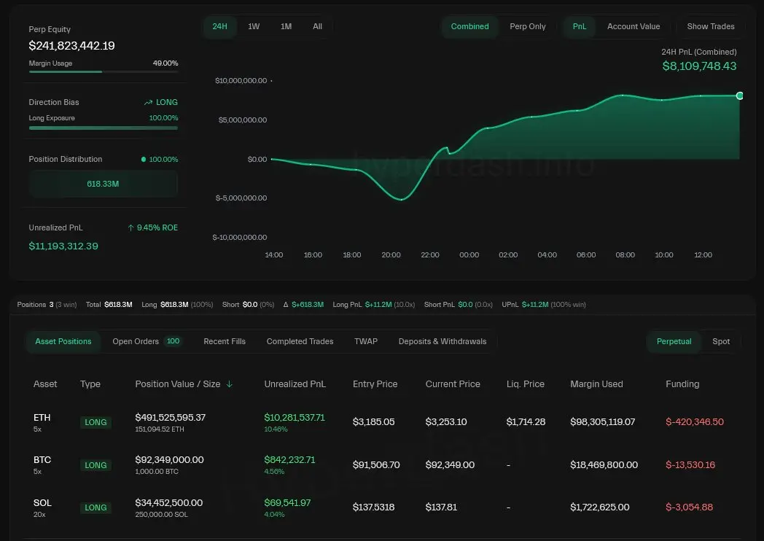Click the up arrow next to 9.45% ROE
The height and width of the screenshot is (541, 764).
130,227
